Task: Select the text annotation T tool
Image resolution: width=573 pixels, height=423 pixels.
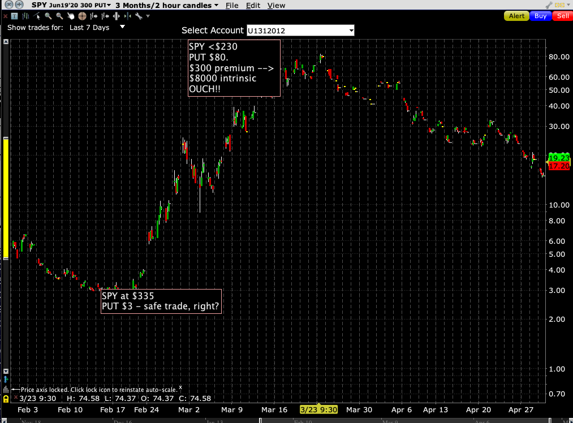Action: pyautogui.click(x=14, y=16)
